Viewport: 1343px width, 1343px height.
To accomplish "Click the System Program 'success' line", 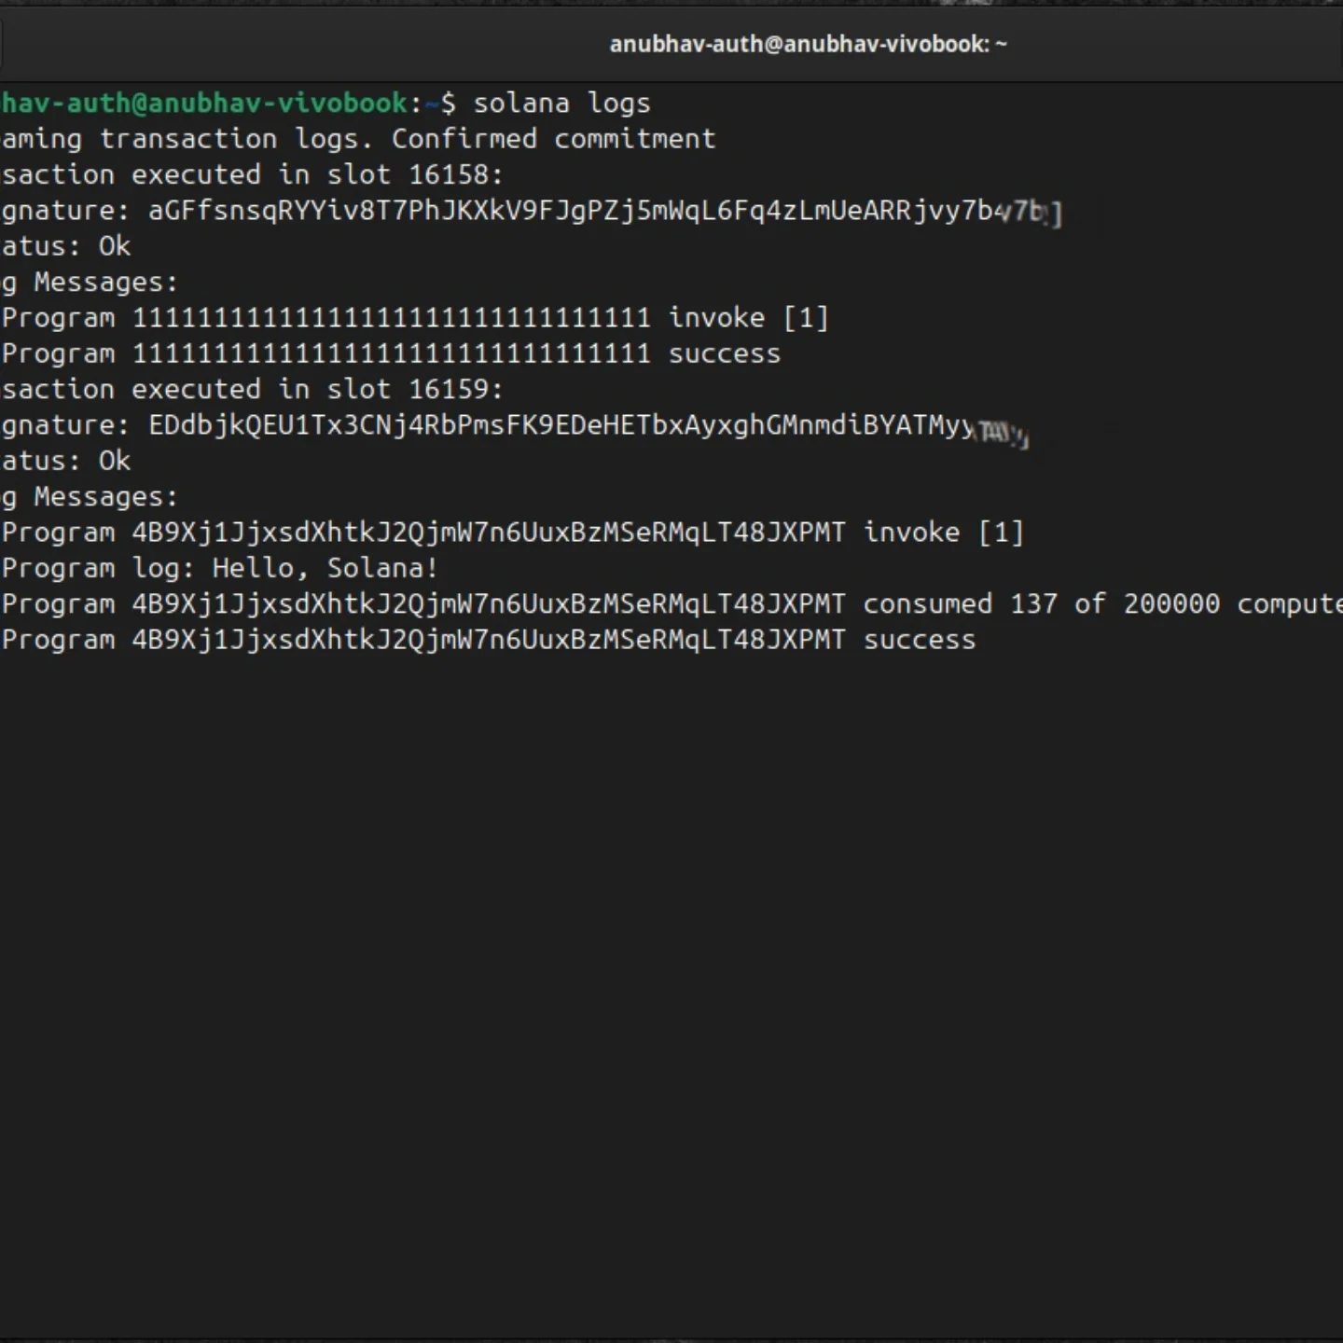I will click(x=391, y=353).
